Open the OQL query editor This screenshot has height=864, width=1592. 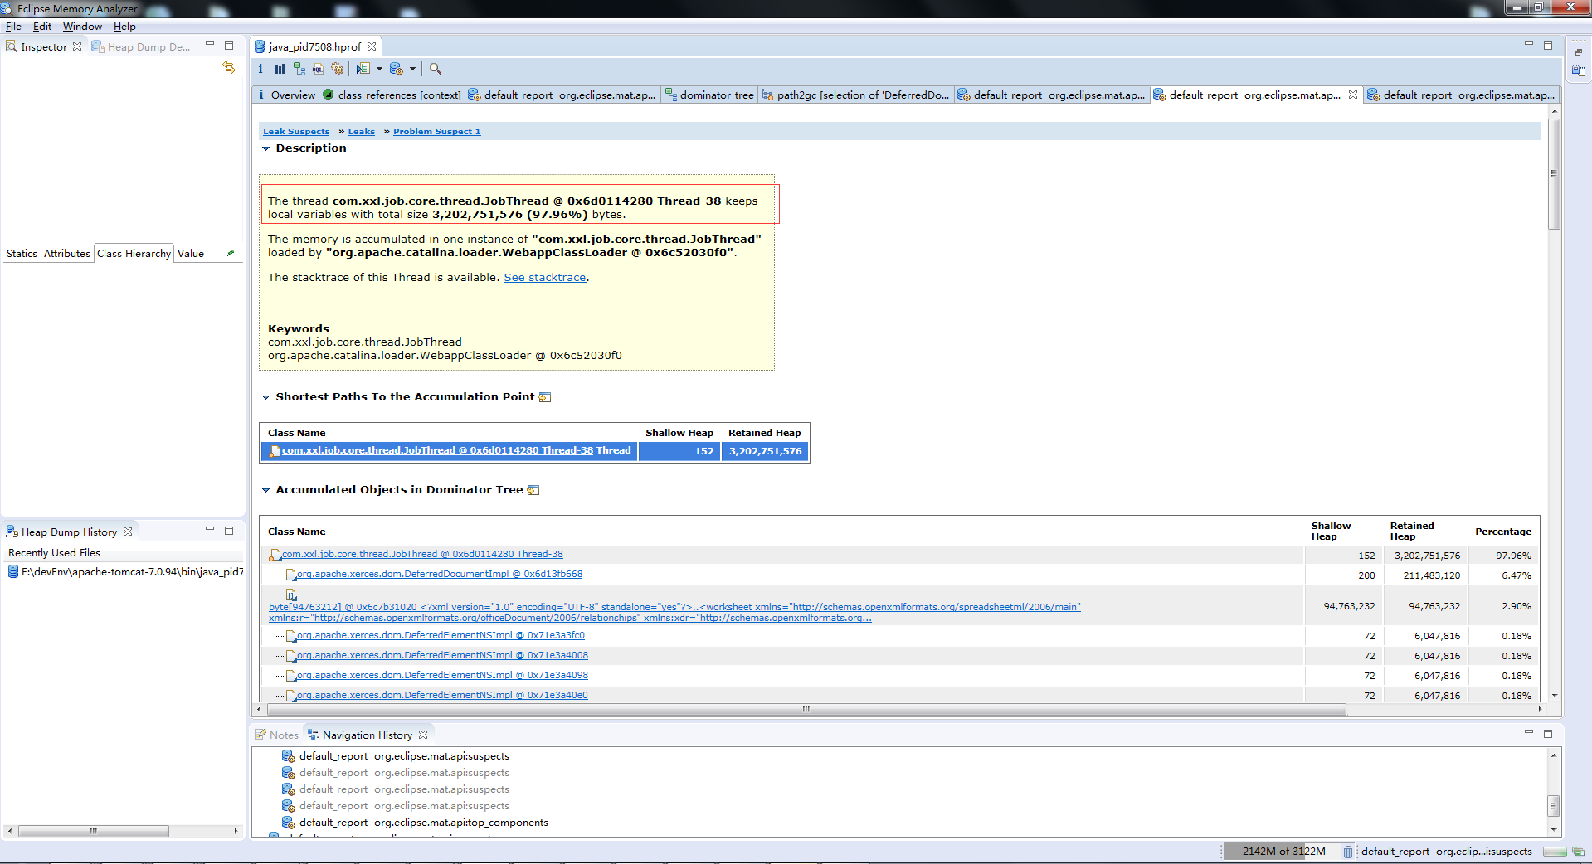click(x=318, y=69)
